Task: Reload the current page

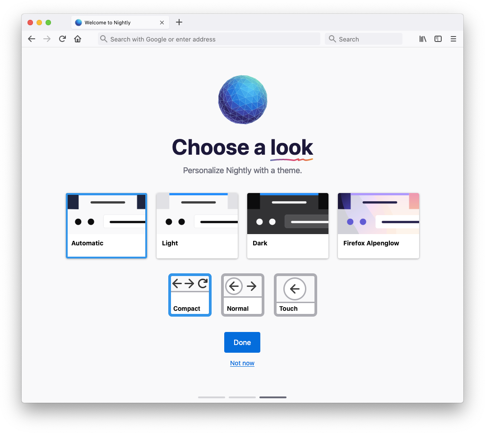Action: [62, 39]
